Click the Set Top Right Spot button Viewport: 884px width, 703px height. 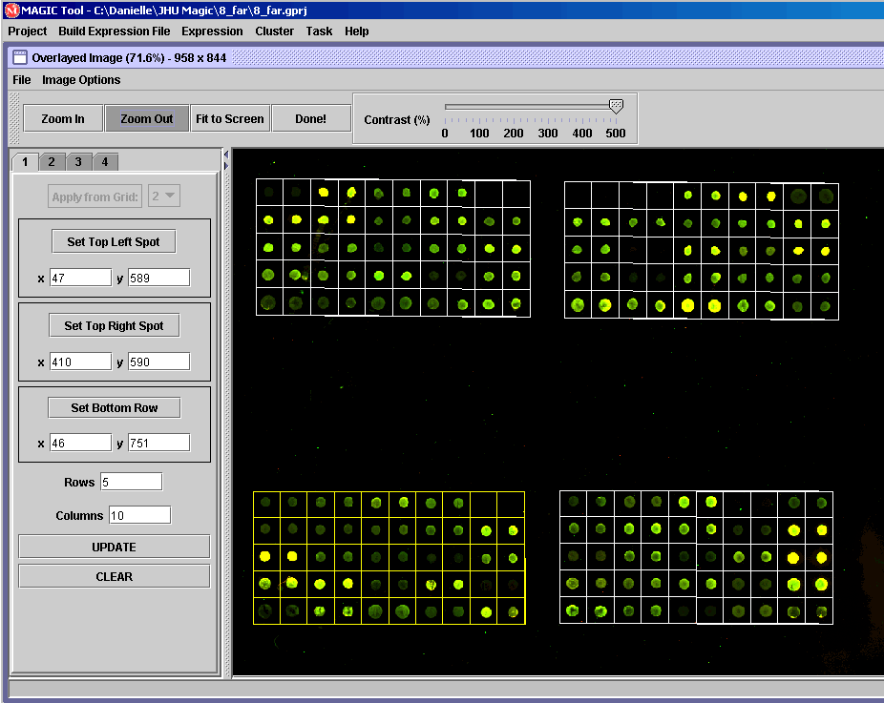(x=114, y=325)
